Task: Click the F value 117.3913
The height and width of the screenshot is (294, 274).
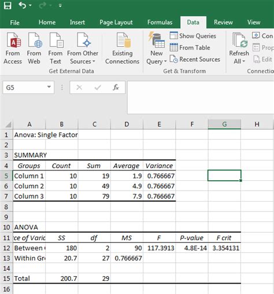Action: click(x=159, y=248)
